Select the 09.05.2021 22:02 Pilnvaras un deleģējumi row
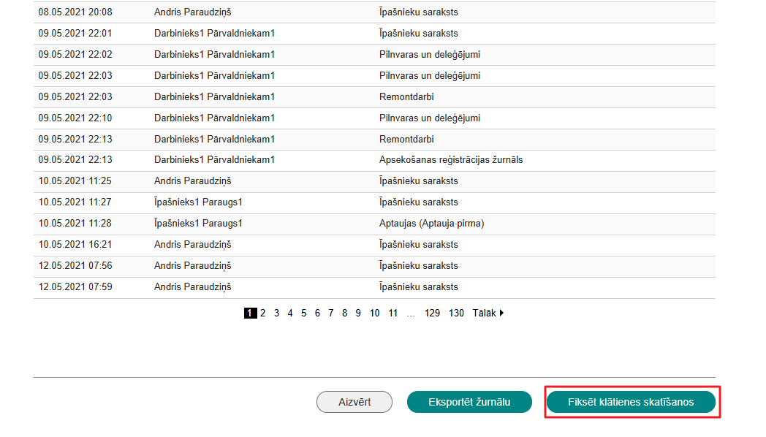Image resolution: width=766 pixels, height=437 pixels. point(374,55)
